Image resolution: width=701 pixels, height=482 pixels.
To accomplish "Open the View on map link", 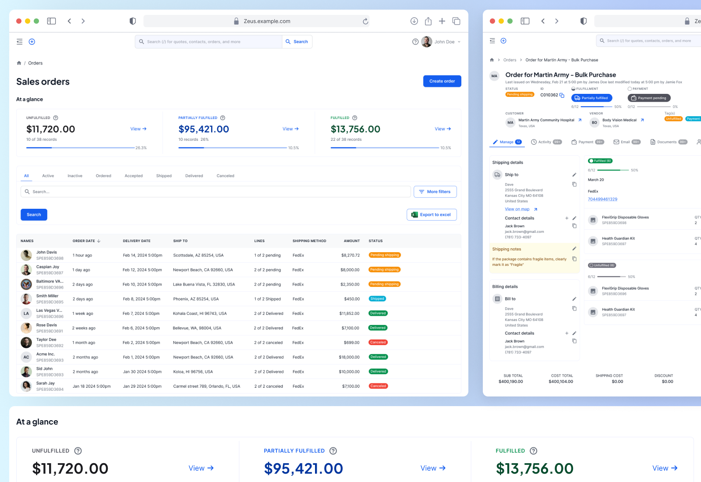I will click(518, 209).
